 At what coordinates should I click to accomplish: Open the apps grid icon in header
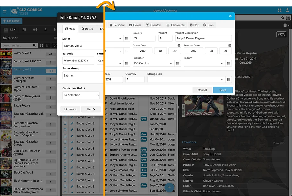coord(279,10)
